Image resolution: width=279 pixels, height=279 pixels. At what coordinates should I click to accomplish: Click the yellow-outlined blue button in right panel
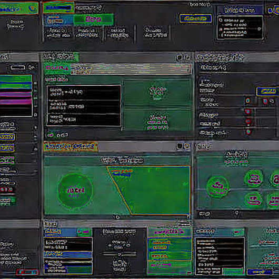pos(267,91)
